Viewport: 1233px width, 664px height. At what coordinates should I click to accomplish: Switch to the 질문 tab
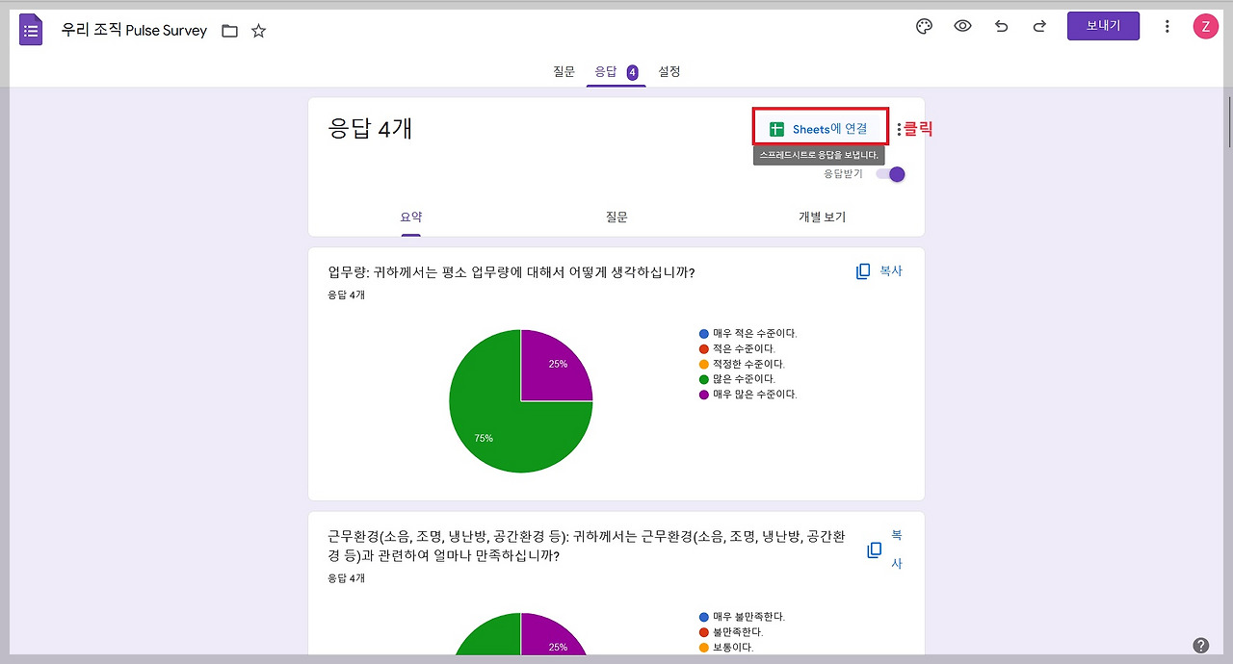[x=564, y=71]
